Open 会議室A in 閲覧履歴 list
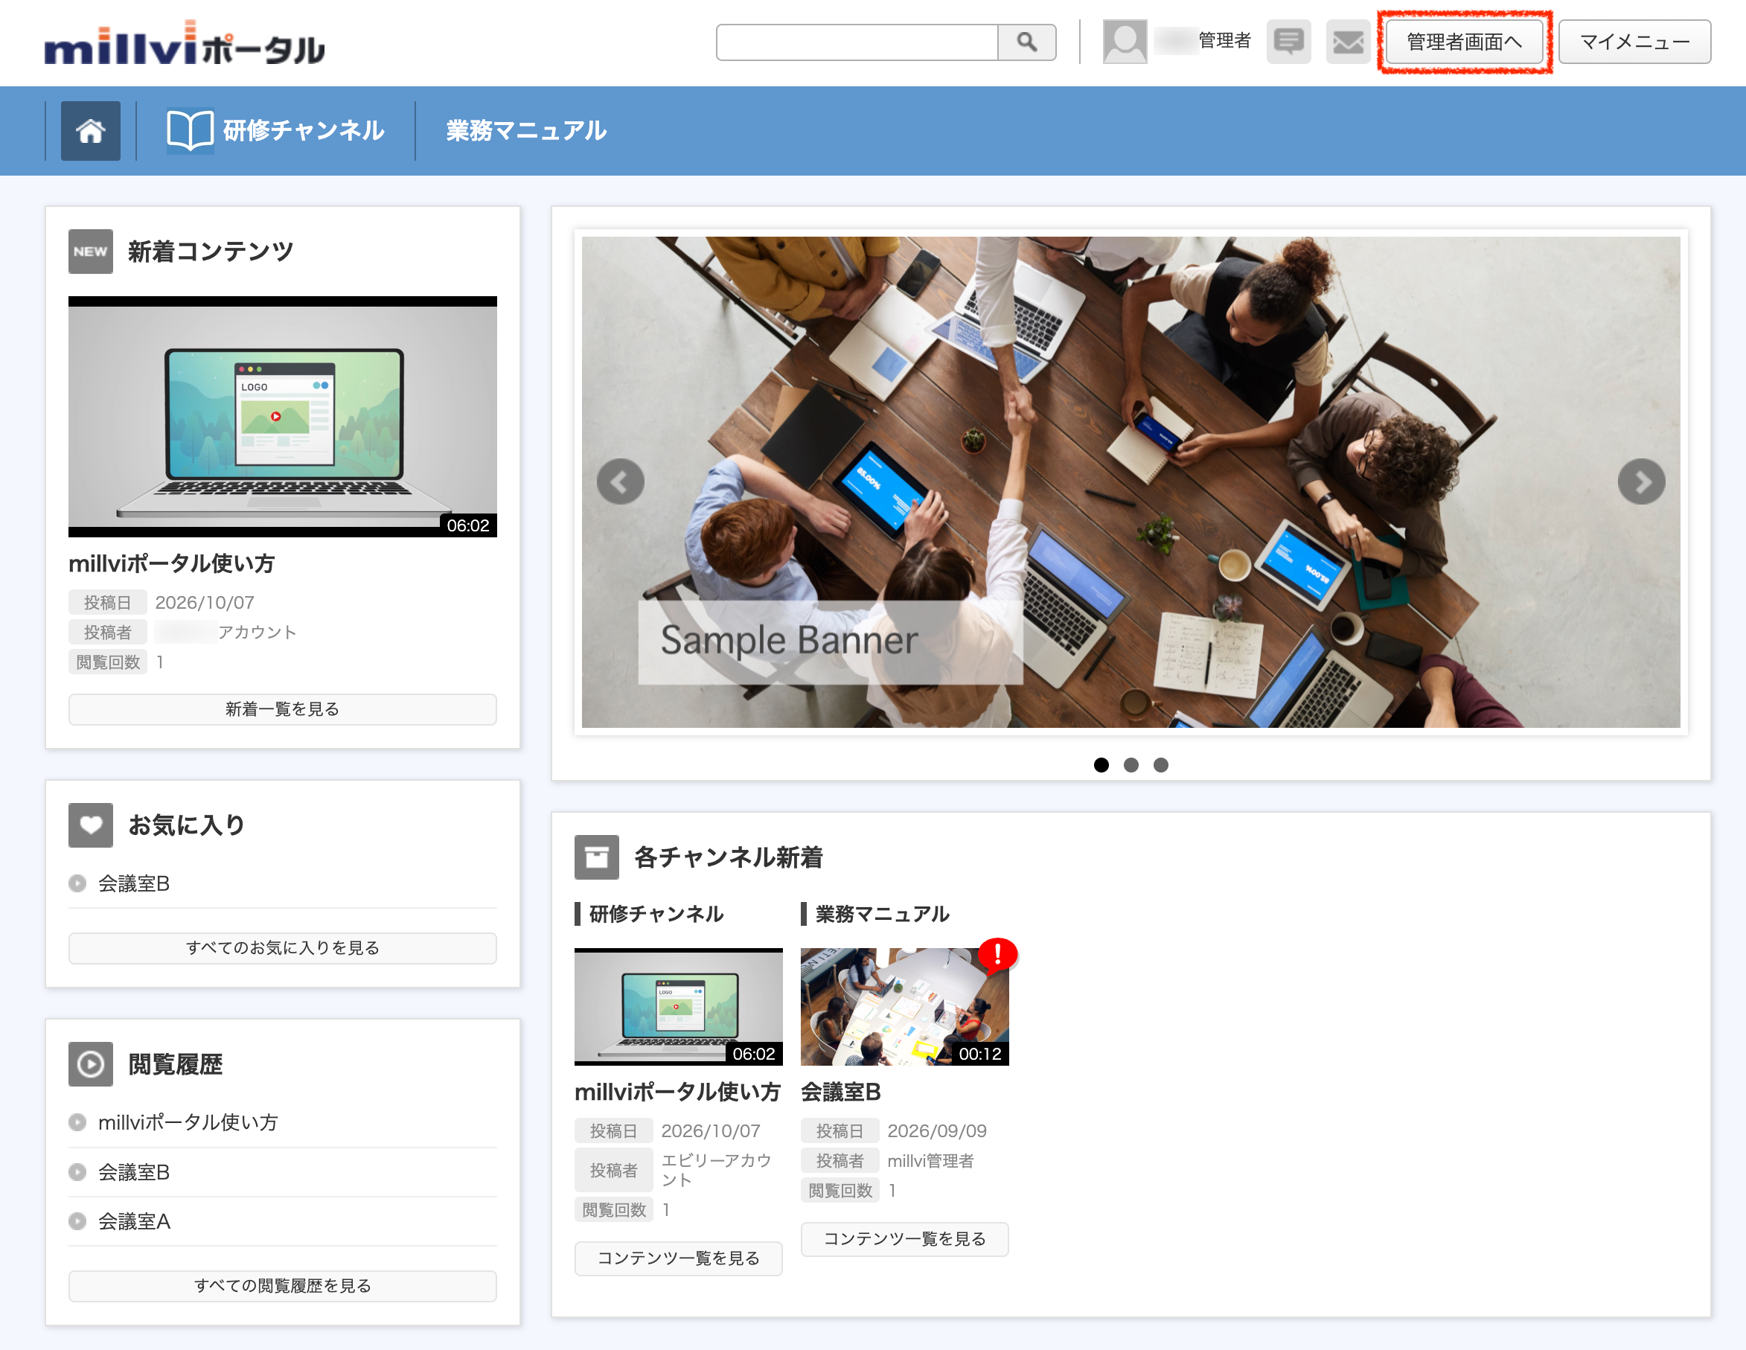This screenshot has width=1746, height=1350. tap(134, 1221)
